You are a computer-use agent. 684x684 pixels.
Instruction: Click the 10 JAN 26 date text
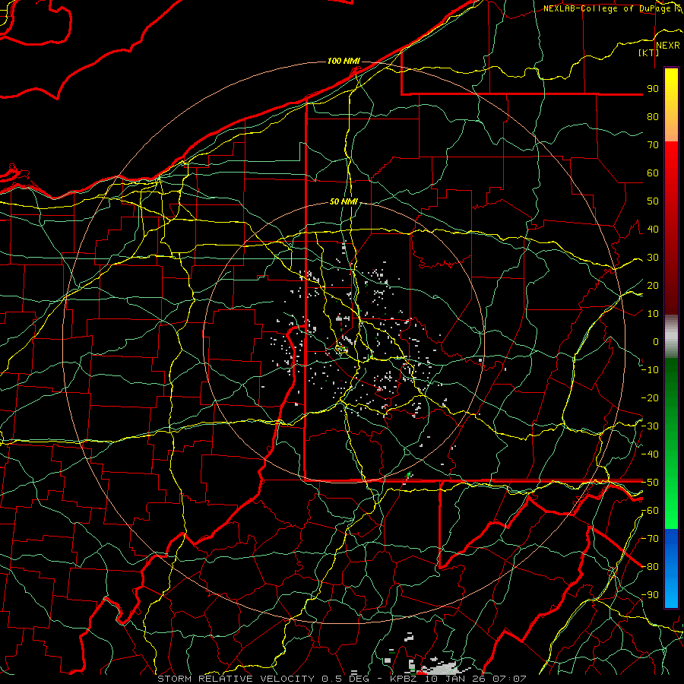[x=455, y=679]
